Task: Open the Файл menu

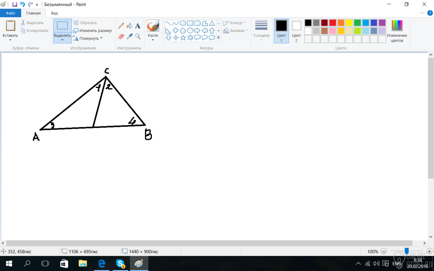Action: [10, 13]
